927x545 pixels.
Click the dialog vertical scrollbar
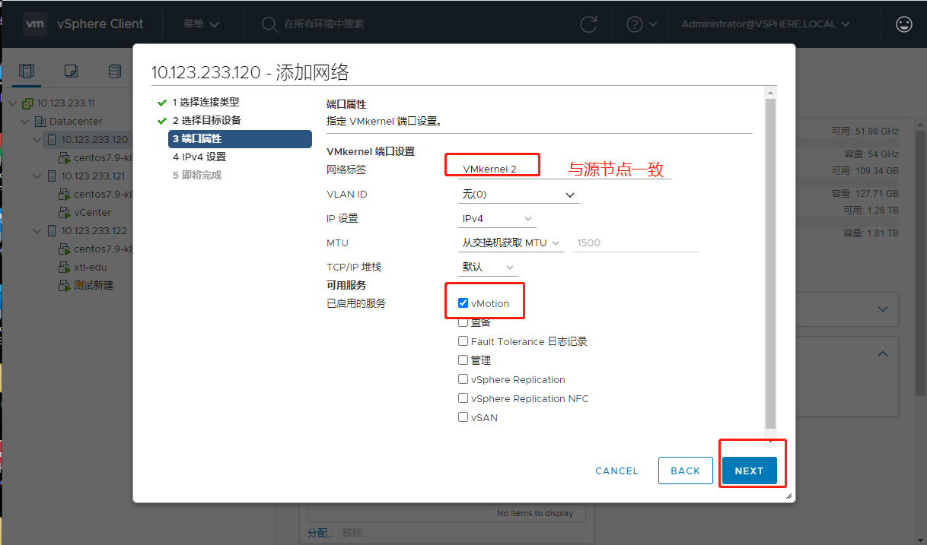[770, 262]
